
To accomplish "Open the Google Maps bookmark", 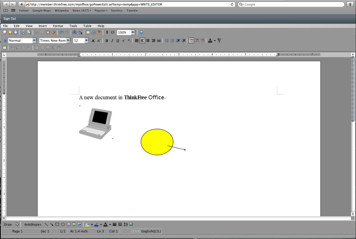I will point(42,11).
